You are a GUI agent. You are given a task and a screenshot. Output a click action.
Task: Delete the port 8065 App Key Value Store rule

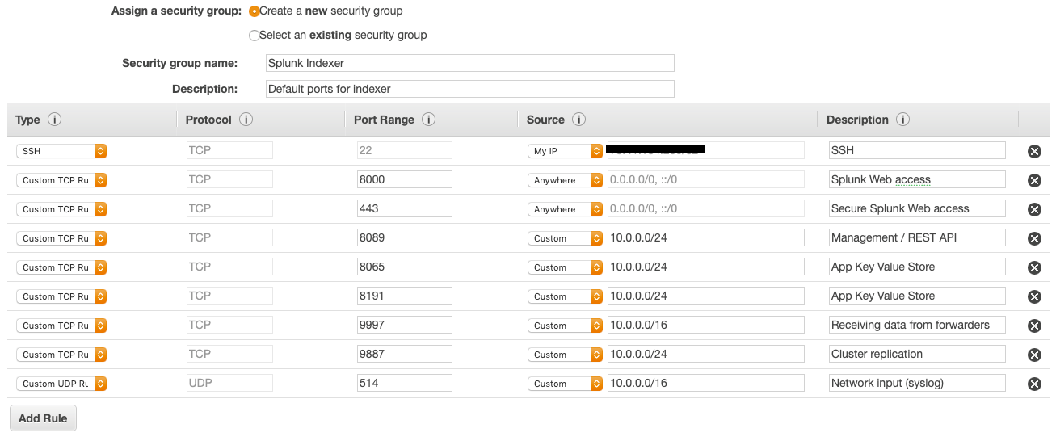coord(1034,267)
